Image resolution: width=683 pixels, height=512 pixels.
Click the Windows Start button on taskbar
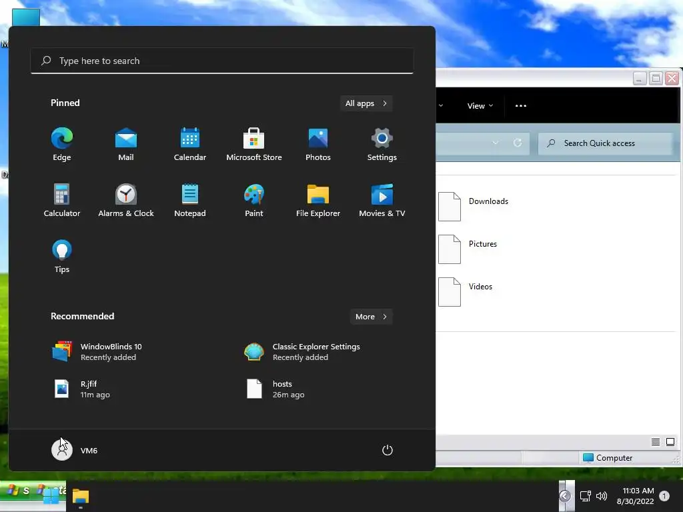(x=51, y=496)
